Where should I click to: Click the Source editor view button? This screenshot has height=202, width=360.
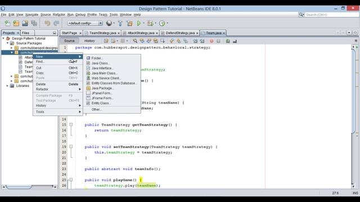click(x=69, y=41)
